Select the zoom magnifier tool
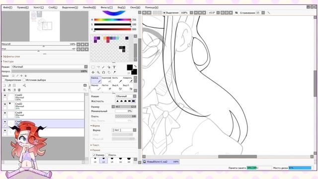Image resolution: width=318 pixels, height=179 pixels. click(98, 72)
